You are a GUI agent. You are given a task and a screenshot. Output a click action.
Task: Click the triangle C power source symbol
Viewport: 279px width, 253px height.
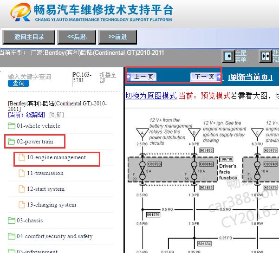pyautogui.click(x=257, y=133)
